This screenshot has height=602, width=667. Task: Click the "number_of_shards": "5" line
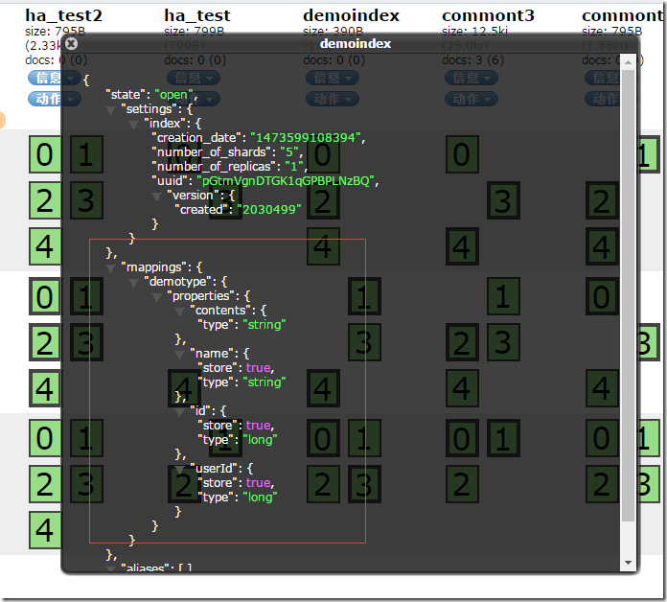pyautogui.click(x=227, y=152)
